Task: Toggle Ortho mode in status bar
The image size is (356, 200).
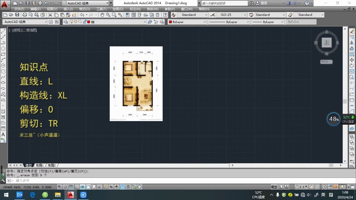Action: [77, 187]
